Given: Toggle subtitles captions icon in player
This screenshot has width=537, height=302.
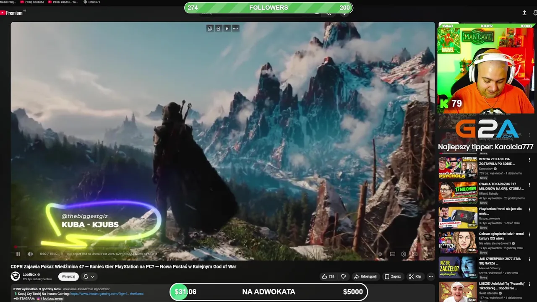Looking at the screenshot, I should point(393,254).
